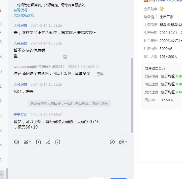182x179 pixels.
Task: Click sender name 天芙服饰 at 16:56:42
Action: (x=20, y=115)
